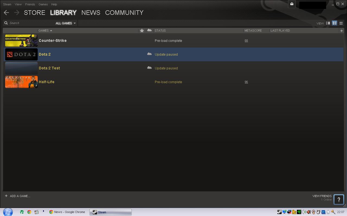Click the Steam tray icon
This screenshot has height=216, width=347.
pos(279,212)
